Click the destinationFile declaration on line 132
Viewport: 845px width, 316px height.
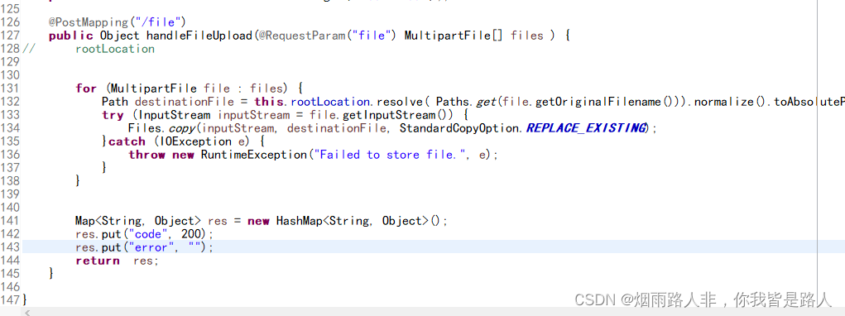[x=185, y=102]
